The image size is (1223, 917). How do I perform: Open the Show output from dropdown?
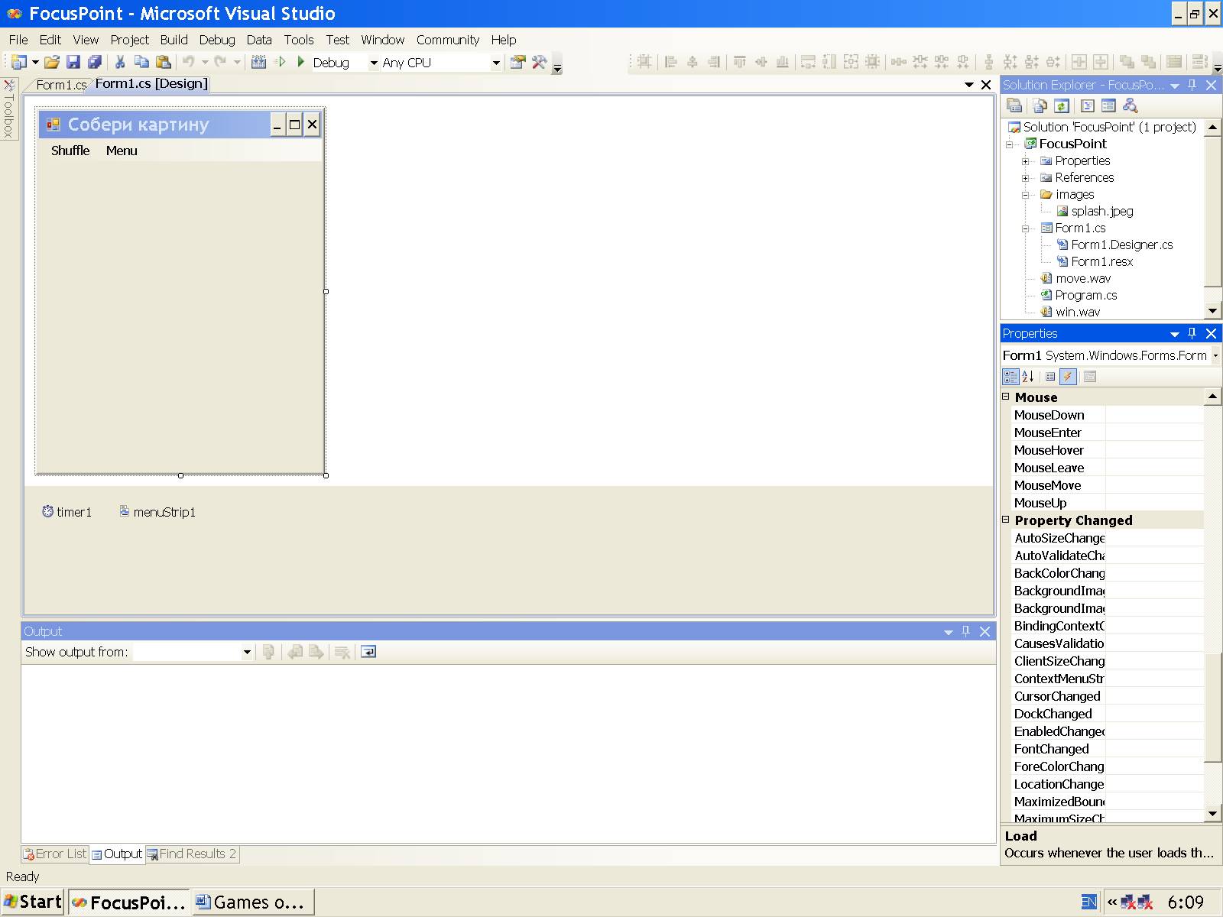tap(247, 652)
